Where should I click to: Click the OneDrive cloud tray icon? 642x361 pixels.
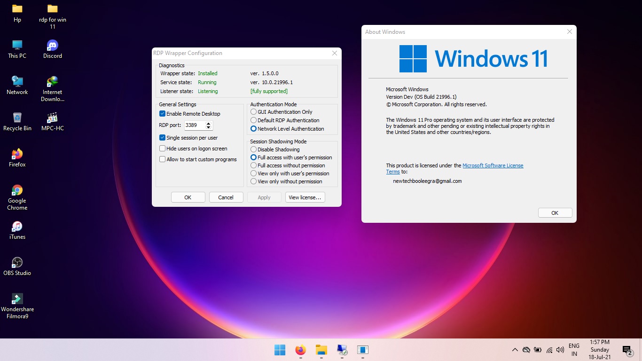[x=526, y=350]
